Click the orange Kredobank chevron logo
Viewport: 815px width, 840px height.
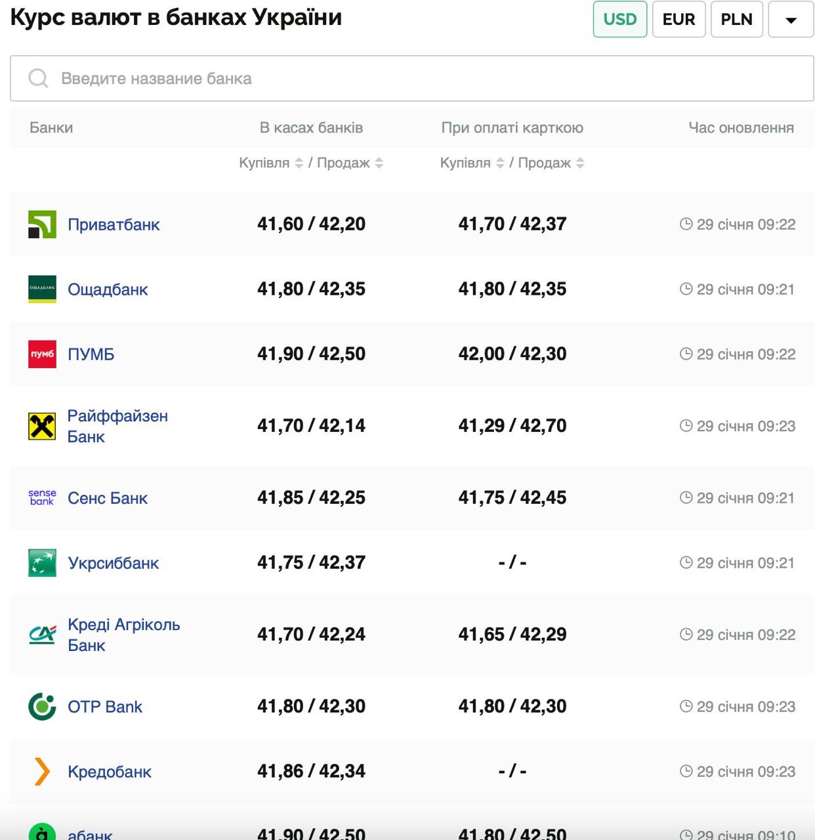(42, 772)
